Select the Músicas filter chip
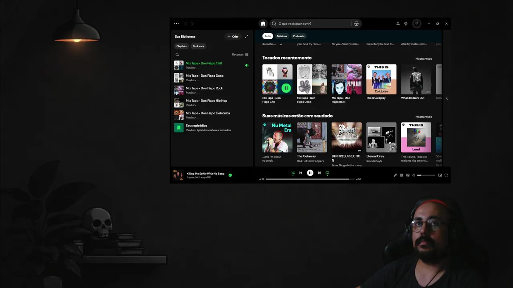513x288 pixels. pyautogui.click(x=282, y=36)
